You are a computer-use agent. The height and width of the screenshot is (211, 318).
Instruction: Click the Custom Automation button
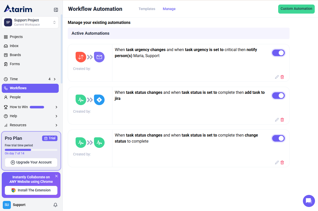point(296,9)
